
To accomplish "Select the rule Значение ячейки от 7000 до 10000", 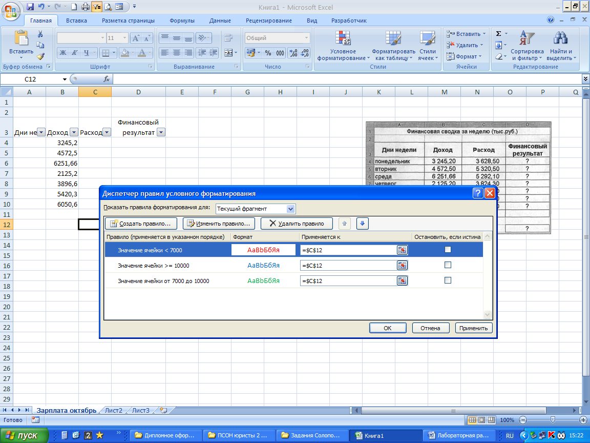I will pos(163,281).
